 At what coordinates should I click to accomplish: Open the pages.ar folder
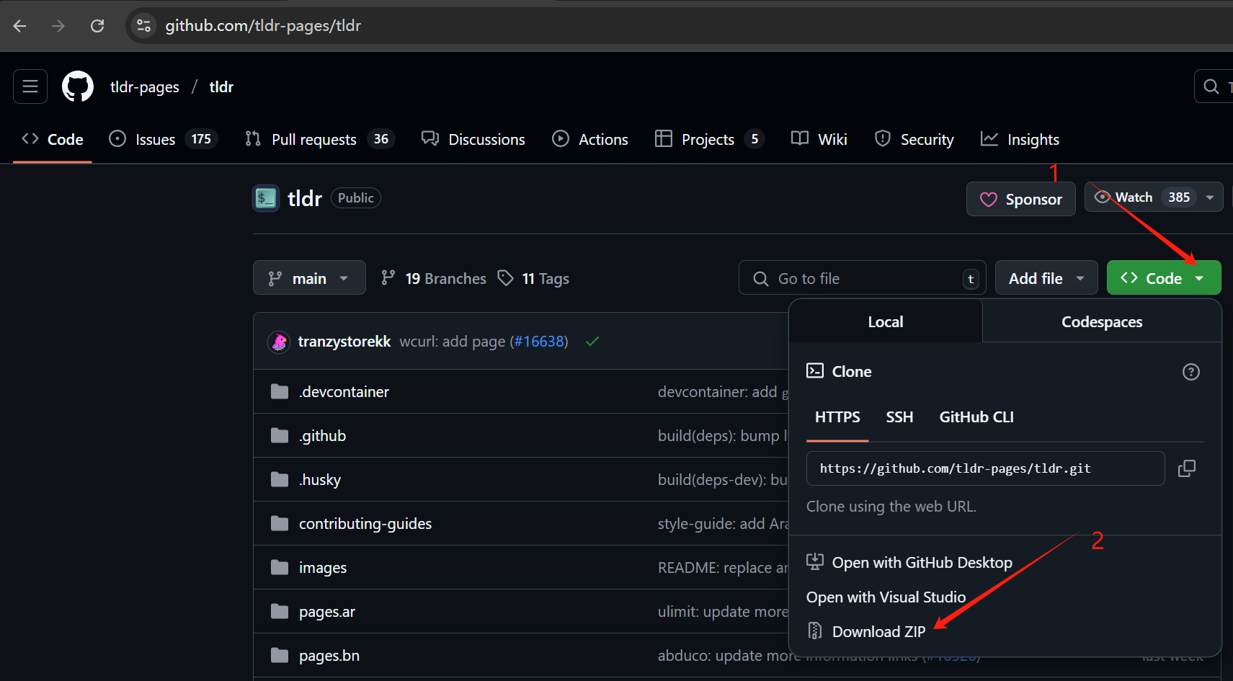click(327, 611)
